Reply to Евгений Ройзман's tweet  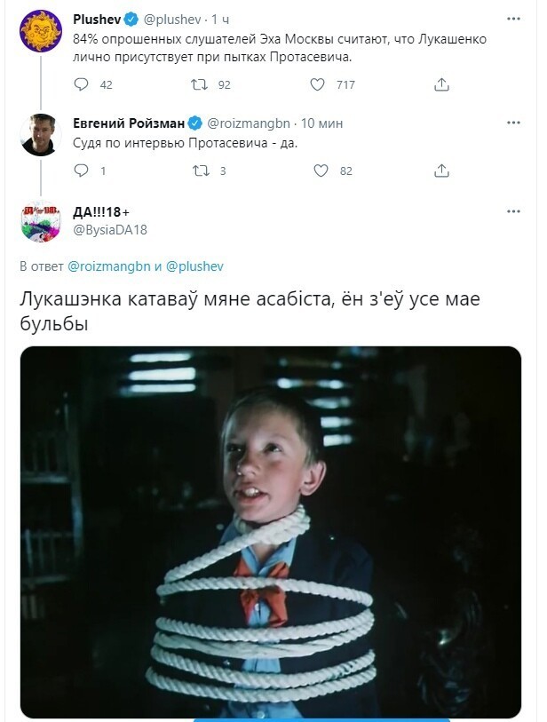(x=81, y=171)
